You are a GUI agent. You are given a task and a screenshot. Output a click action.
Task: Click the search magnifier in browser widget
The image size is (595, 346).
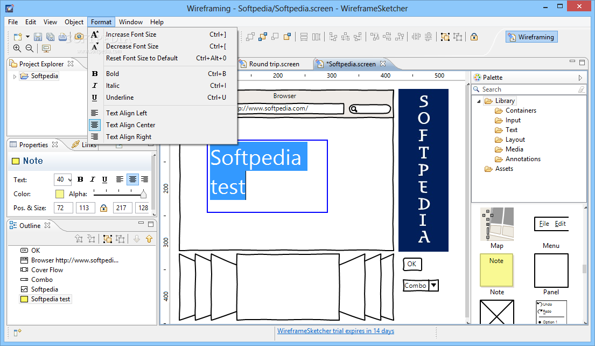click(x=354, y=109)
